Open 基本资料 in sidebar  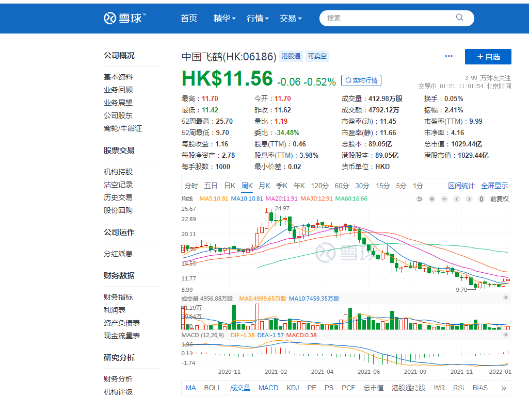(x=118, y=77)
